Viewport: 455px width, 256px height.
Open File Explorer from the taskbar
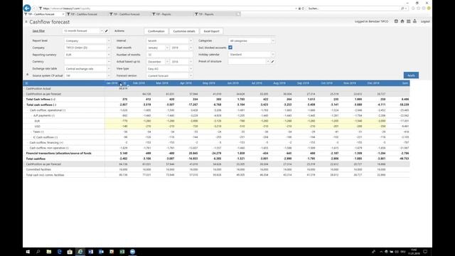49,252
